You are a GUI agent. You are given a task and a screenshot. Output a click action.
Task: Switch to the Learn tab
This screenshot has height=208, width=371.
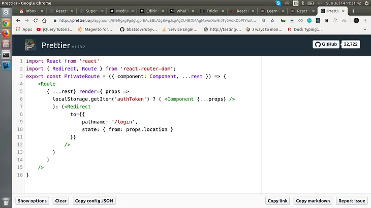(x=272, y=11)
